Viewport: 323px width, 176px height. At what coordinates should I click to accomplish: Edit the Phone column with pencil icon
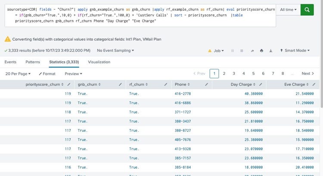coord(206,85)
